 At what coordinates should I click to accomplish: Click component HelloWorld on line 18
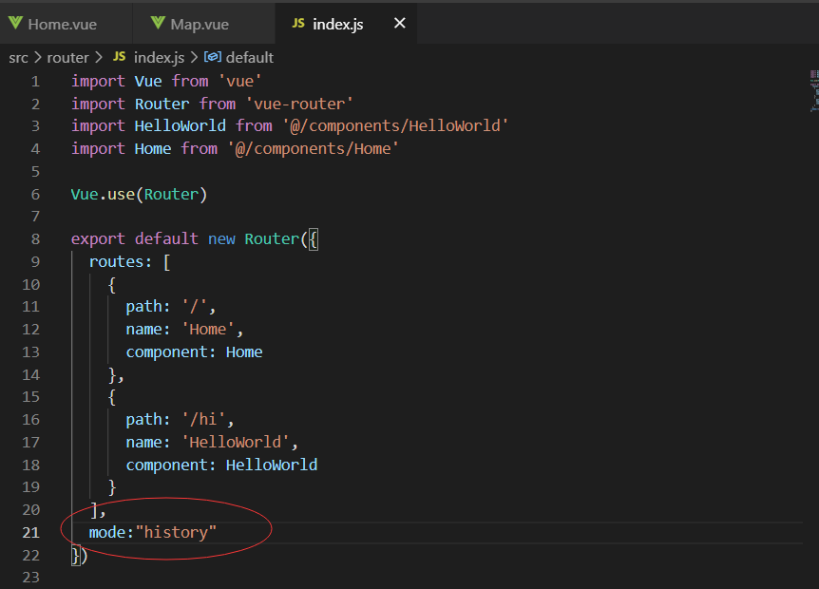pos(271,465)
